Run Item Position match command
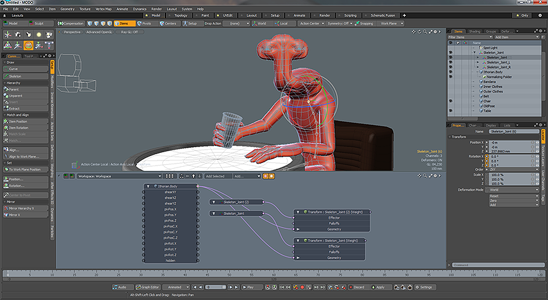This screenshot has height=300, width=548. click(x=25, y=121)
